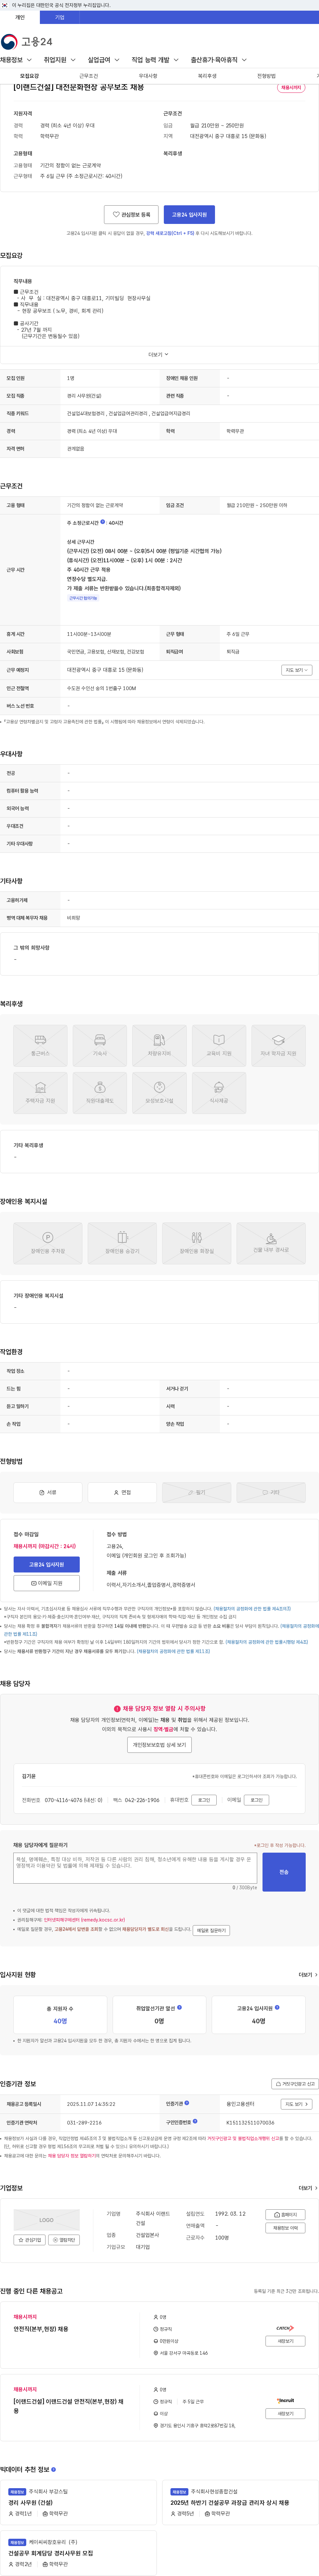Click 채용보기 for the 안전직 posting

(285, 2341)
